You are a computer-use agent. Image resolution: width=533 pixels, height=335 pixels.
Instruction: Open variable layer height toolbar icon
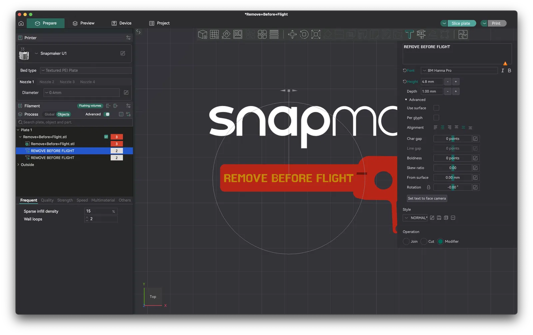274,35
